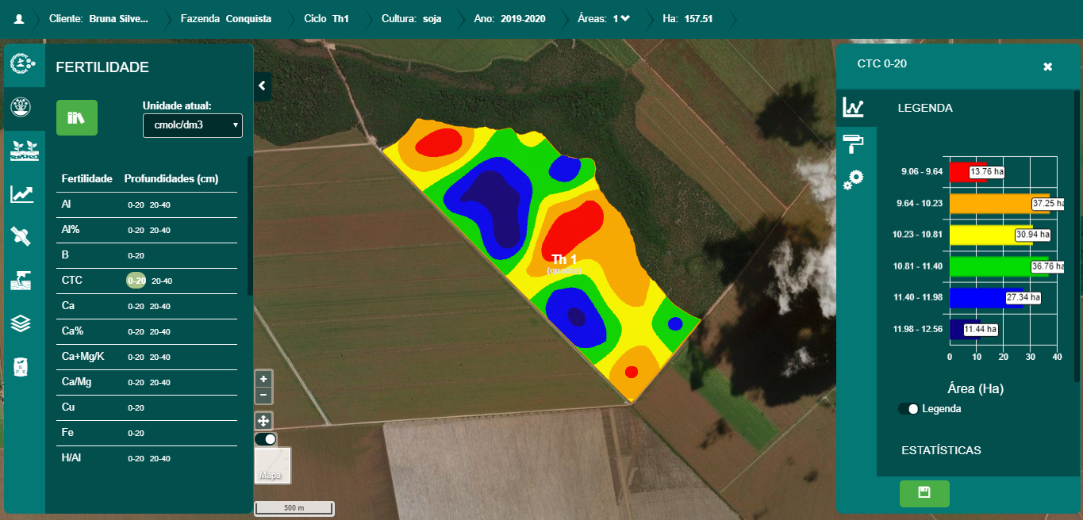Select Fe depth 0-20

click(x=136, y=434)
